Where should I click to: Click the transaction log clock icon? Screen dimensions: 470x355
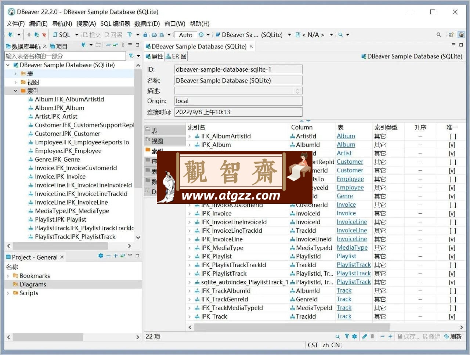201,35
